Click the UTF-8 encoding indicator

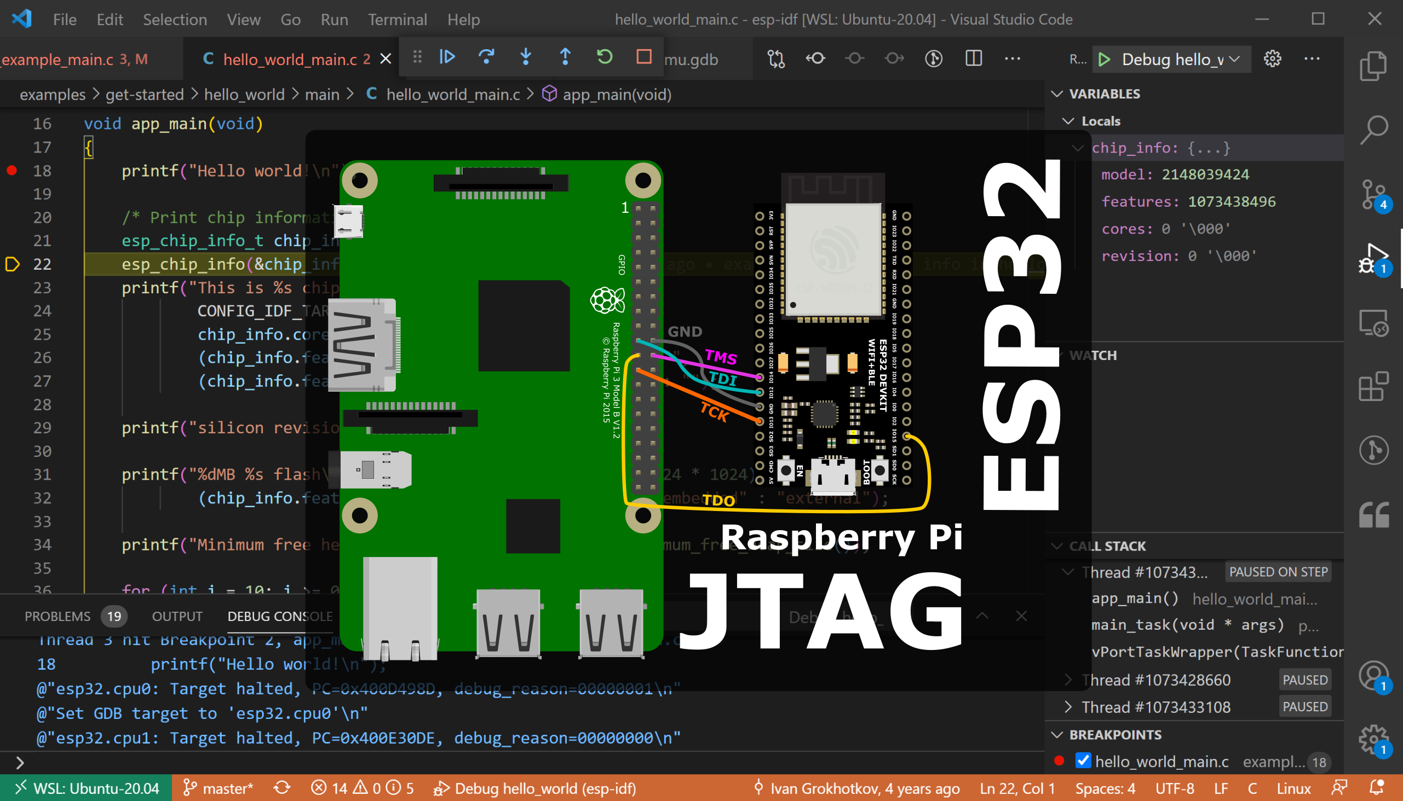1175,788
